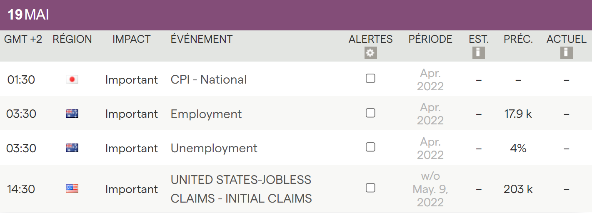Image resolution: width=592 pixels, height=213 pixels.
Task: Tick the Employment alert checkbox
Action: (x=370, y=113)
